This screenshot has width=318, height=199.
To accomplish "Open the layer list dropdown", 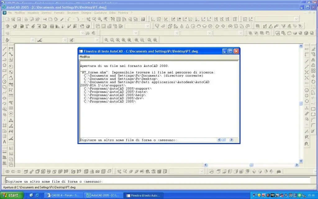I will point(82,33).
